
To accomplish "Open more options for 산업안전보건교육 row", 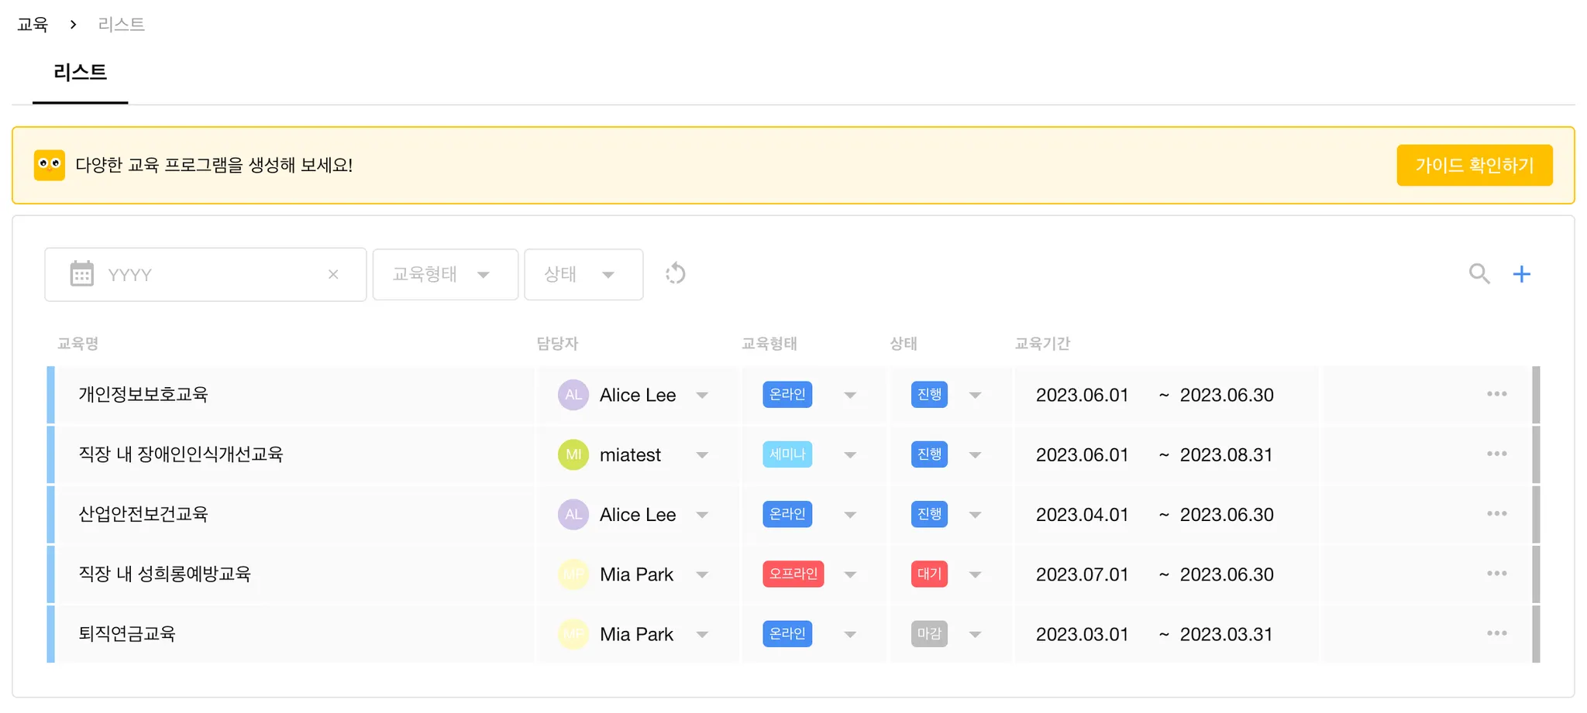I will [x=1497, y=514].
